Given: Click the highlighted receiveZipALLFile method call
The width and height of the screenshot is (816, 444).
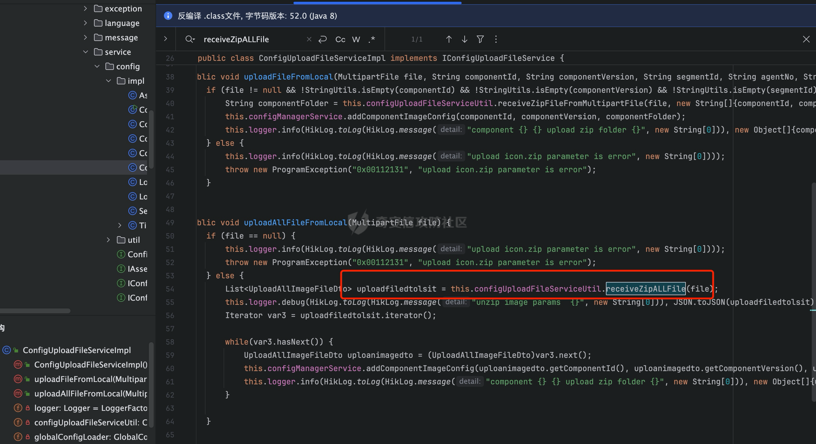Looking at the screenshot, I should click(645, 289).
